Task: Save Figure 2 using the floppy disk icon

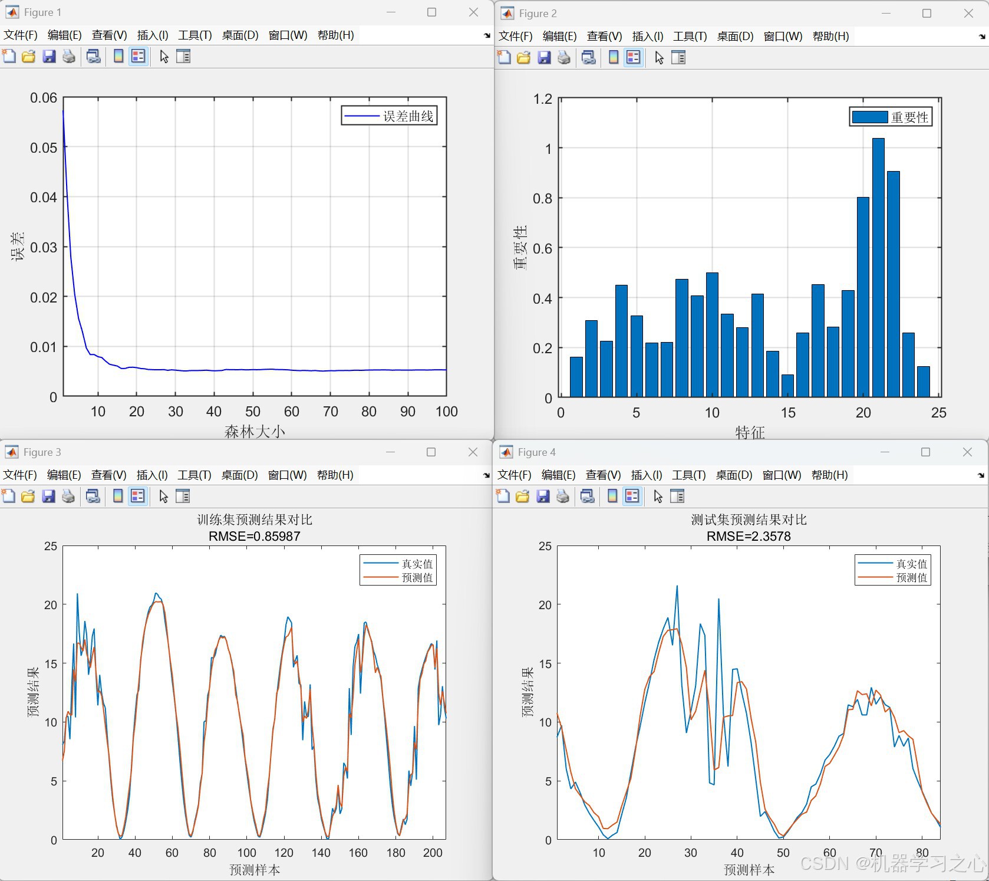Action: 544,58
